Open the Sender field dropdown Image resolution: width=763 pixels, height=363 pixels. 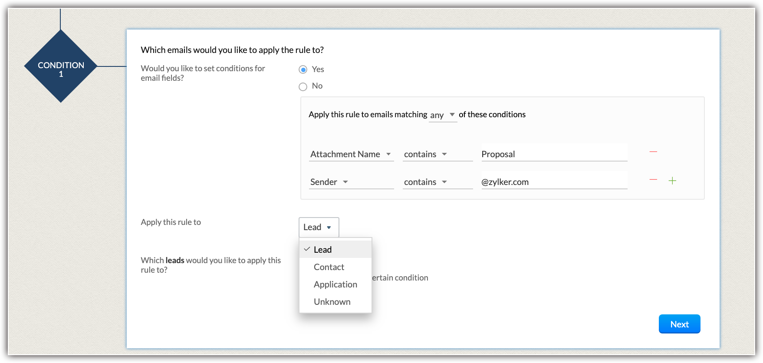pyautogui.click(x=351, y=182)
